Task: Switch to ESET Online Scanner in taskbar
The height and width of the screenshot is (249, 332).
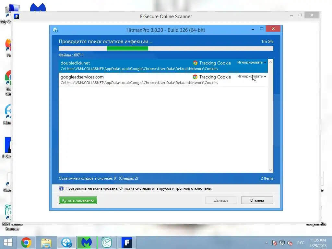Action: coord(107,243)
